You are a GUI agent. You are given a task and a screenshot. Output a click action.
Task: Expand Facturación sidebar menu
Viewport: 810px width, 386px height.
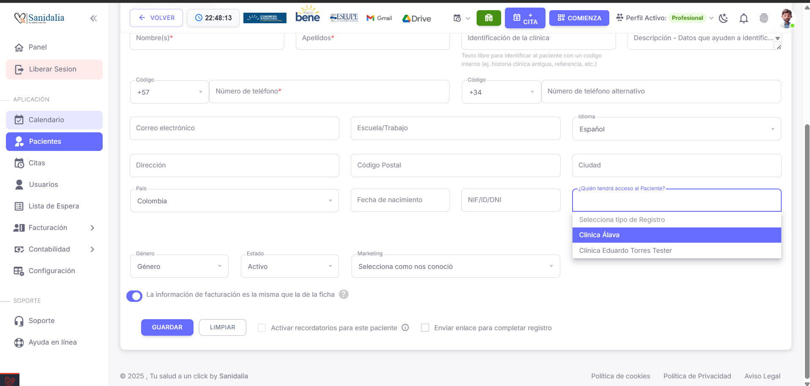point(54,228)
